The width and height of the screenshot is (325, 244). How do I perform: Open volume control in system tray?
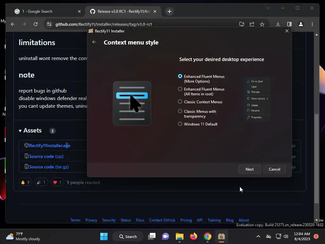pos(286,236)
